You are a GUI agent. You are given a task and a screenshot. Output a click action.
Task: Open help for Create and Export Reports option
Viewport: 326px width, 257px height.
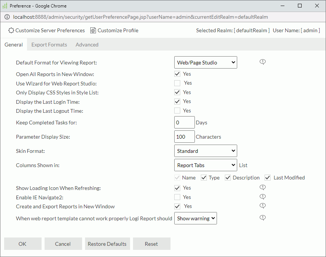pos(262,206)
